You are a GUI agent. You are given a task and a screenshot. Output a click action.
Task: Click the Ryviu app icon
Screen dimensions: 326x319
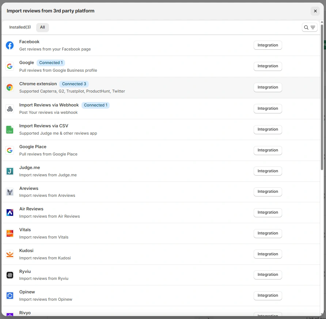pyautogui.click(x=10, y=275)
